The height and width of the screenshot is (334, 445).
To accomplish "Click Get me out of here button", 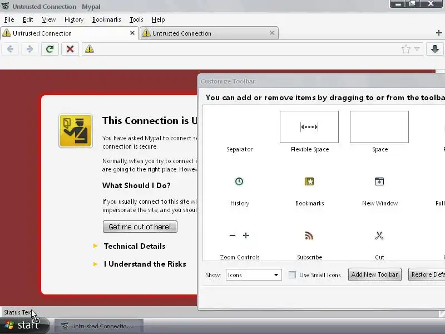I will coord(140,227).
